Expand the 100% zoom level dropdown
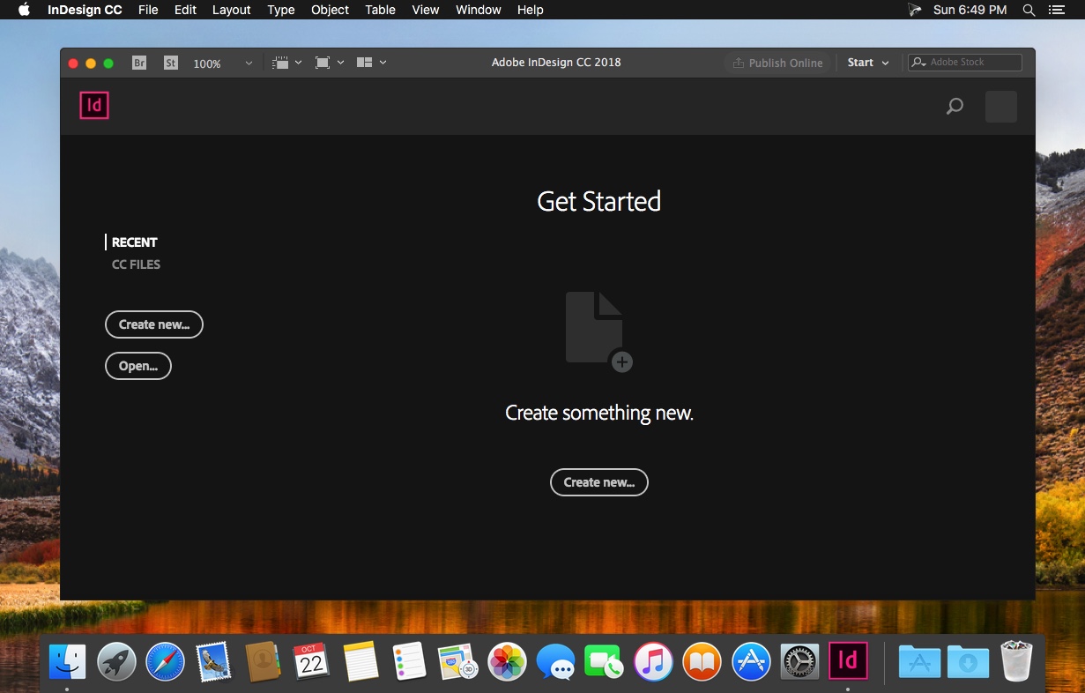 tap(249, 63)
